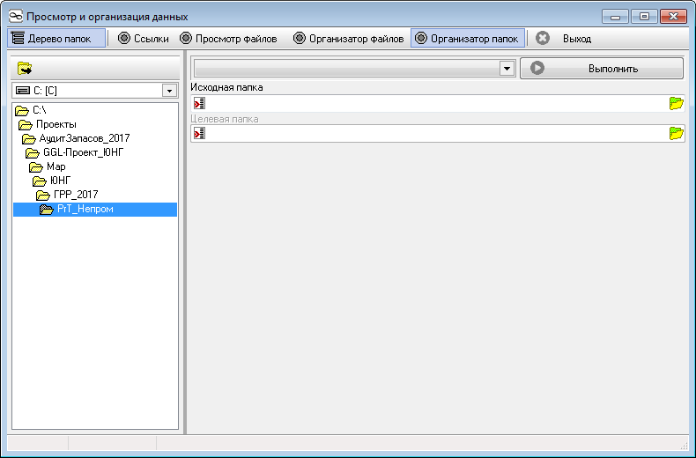Click the folder icon next to Проекты
The image size is (696, 458).
tap(26, 125)
